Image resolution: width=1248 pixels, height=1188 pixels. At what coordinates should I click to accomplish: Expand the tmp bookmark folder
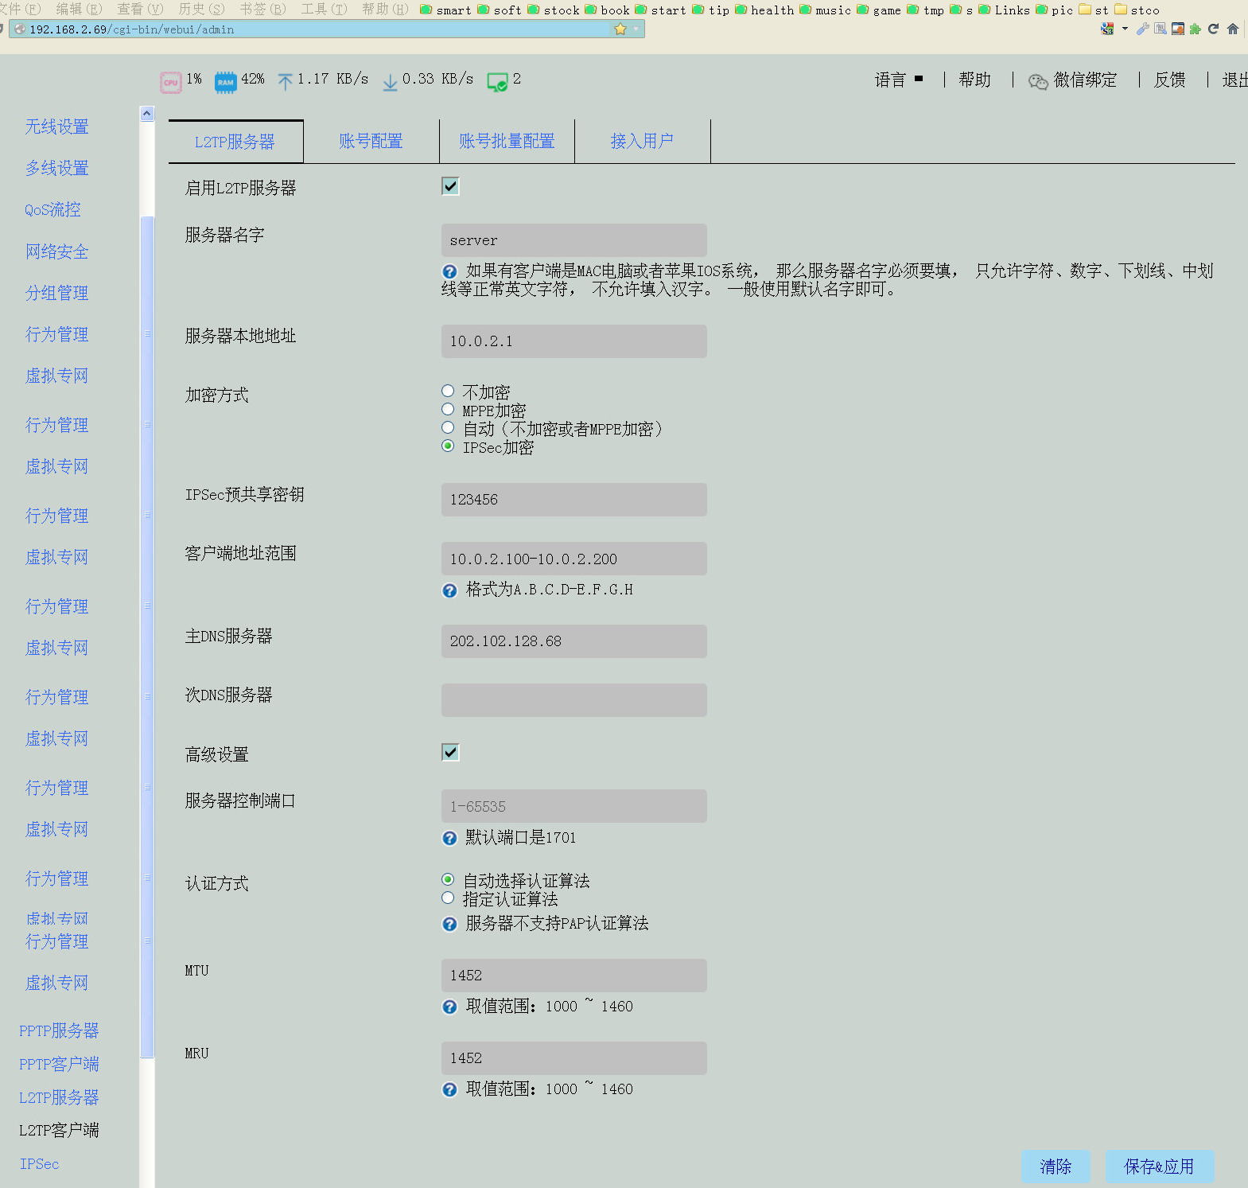(x=926, y=10)
